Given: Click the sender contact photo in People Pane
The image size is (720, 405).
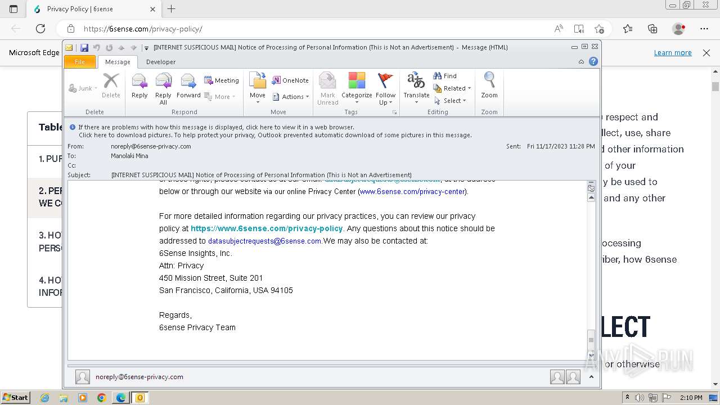Looking at the screenshot, I should click(83, 377).
